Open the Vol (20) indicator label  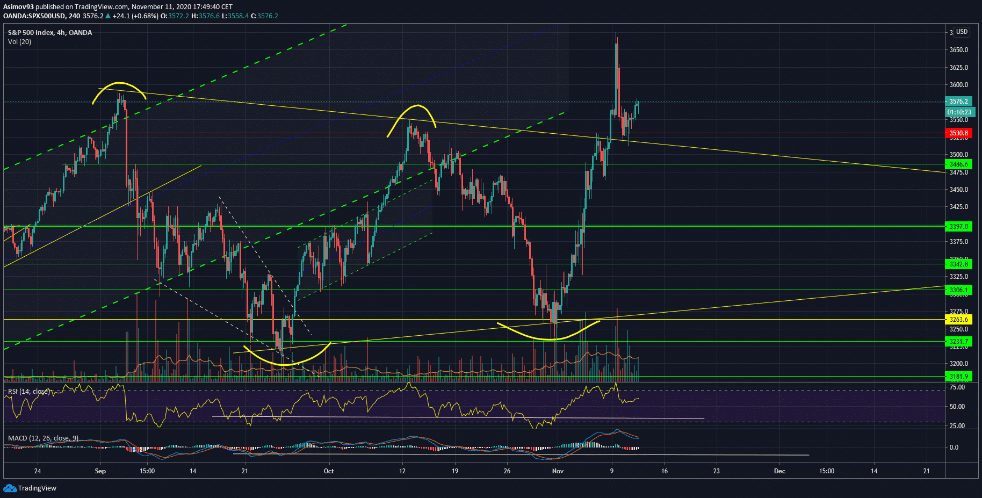click(19, 42)
